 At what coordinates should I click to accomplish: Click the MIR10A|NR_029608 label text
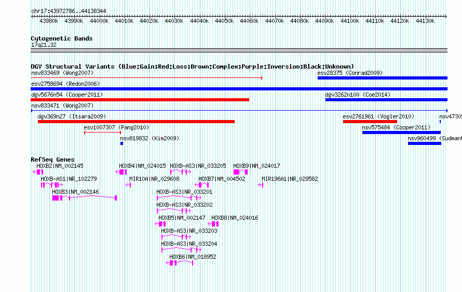[x=154, y=179]
